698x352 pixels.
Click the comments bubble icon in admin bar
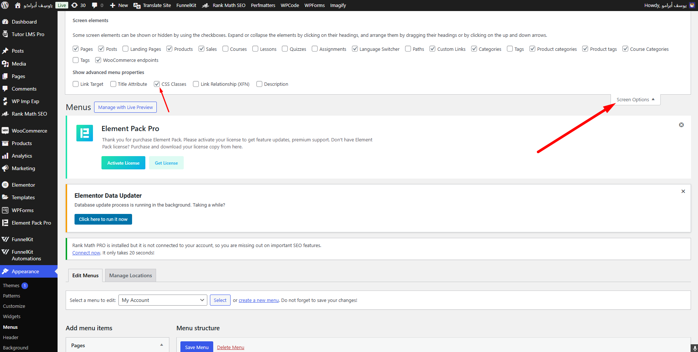click(x=95, y=5)
